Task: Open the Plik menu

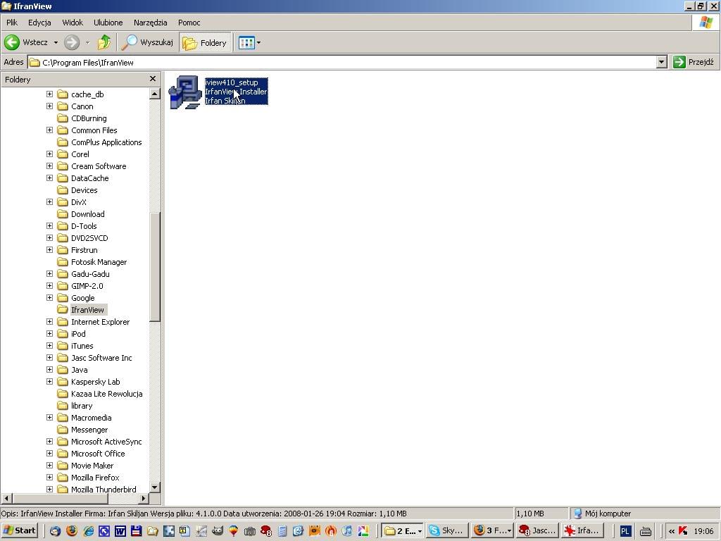Action: (12, 22)
